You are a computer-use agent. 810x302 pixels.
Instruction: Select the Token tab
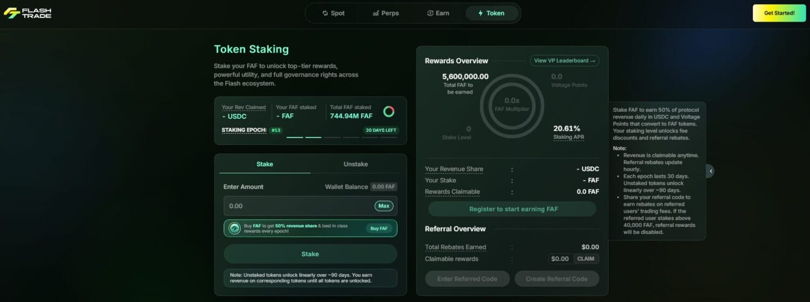pos(492,13)
